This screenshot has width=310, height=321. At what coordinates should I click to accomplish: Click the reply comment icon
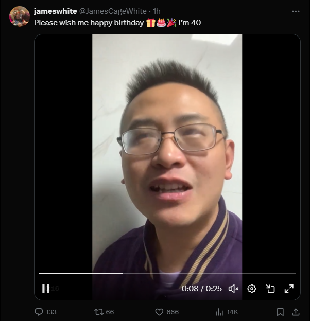[x=39, y=312]
